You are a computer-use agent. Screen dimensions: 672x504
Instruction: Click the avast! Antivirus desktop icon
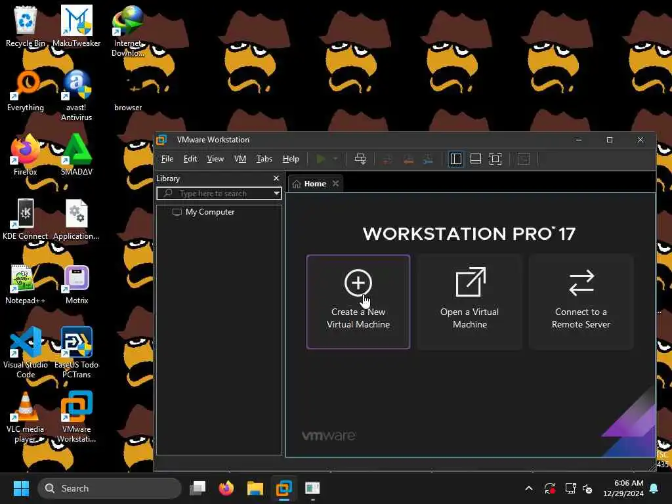[76, 95]
